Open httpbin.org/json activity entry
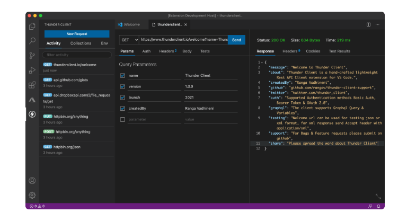Viewport: 407px width, 221px height. [77, 149]
